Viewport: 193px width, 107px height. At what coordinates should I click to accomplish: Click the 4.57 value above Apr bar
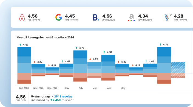tap(110, 52)
